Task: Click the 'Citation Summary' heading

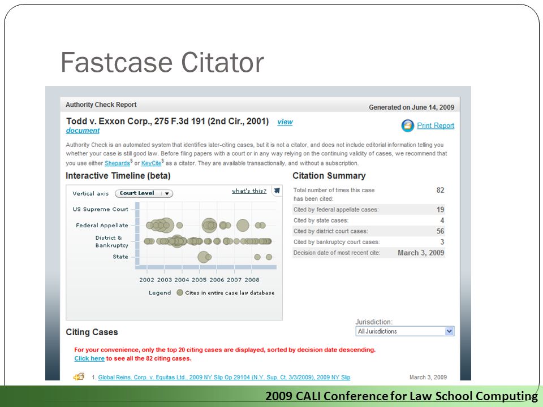Action: click(x=329, y=176)
